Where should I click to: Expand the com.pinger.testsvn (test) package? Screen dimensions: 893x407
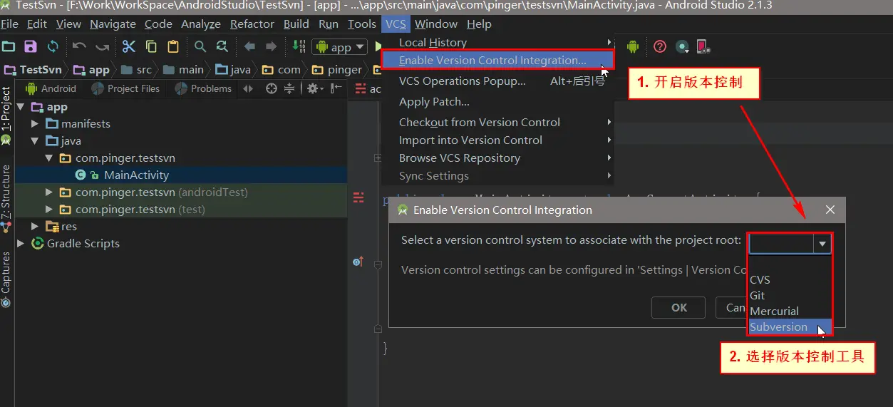tap(49, 210)
